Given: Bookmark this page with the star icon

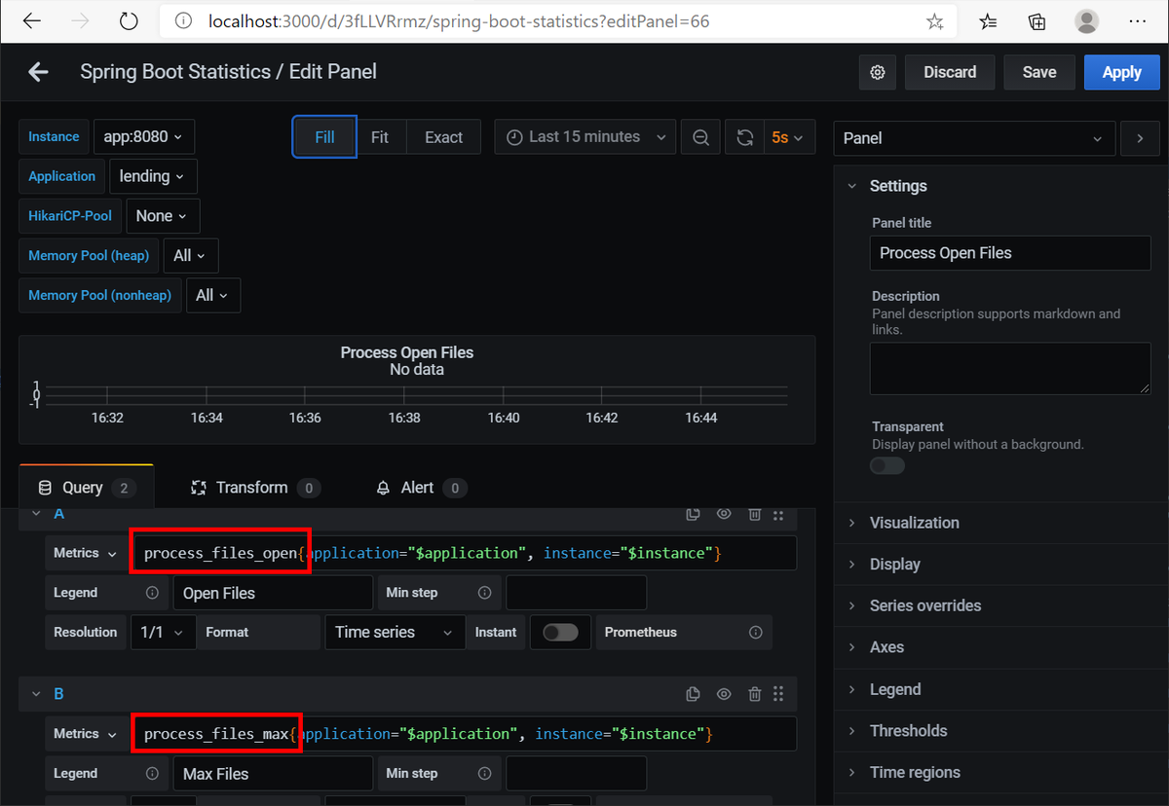Looking at the screenshot, I should (x=935, y=21).
